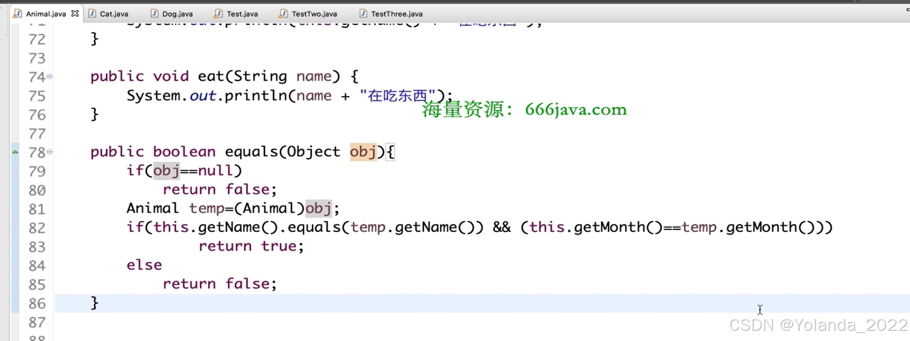Place cursor on the eat method name
The image size is (910, 341).
[x=211, y=76]
